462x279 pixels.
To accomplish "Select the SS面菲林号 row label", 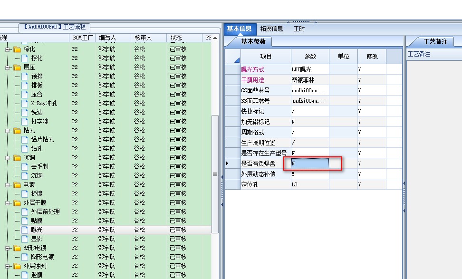I will [x=255, y=101].
